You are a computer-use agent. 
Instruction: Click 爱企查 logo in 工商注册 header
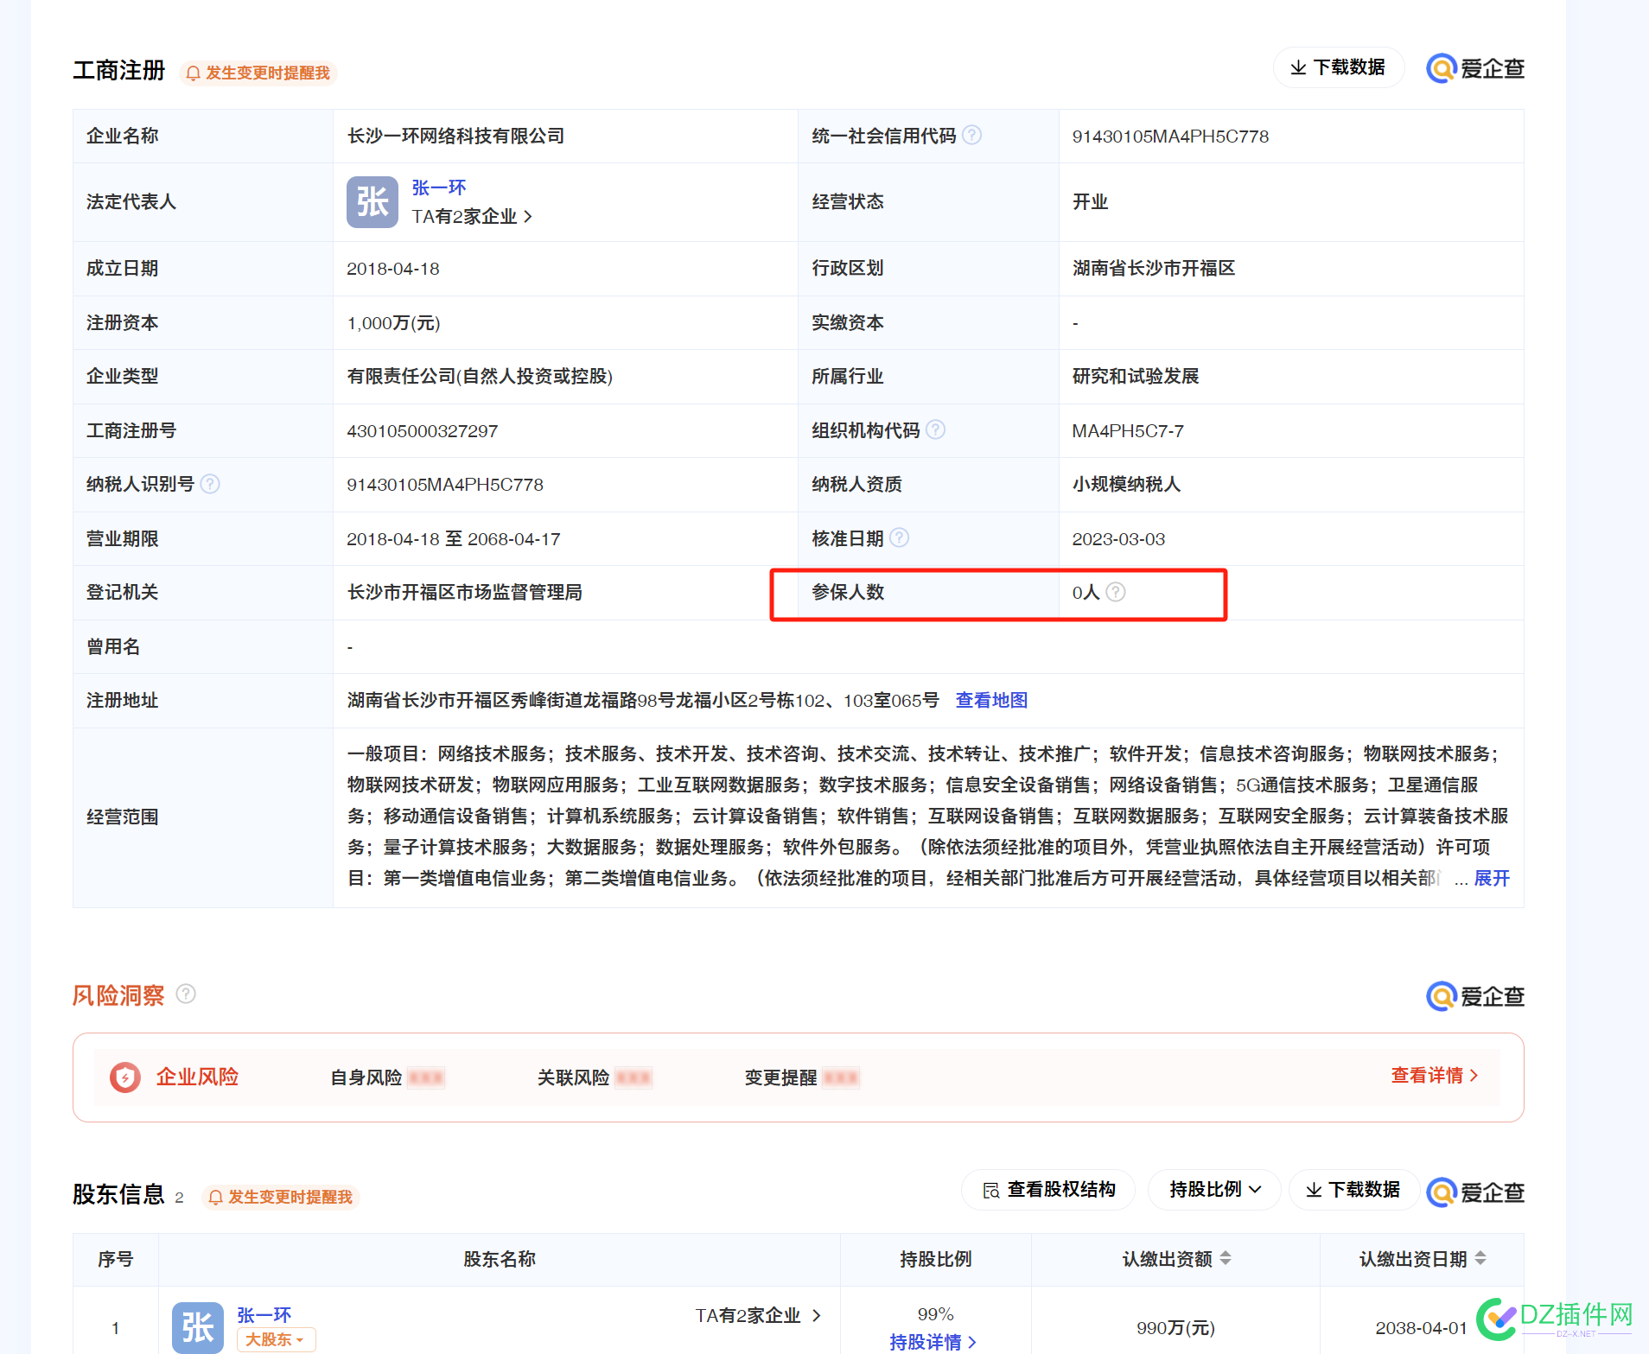click(1475, 68)
